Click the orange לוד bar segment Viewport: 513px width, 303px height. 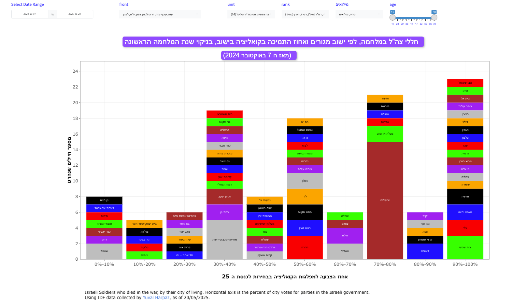305,196
